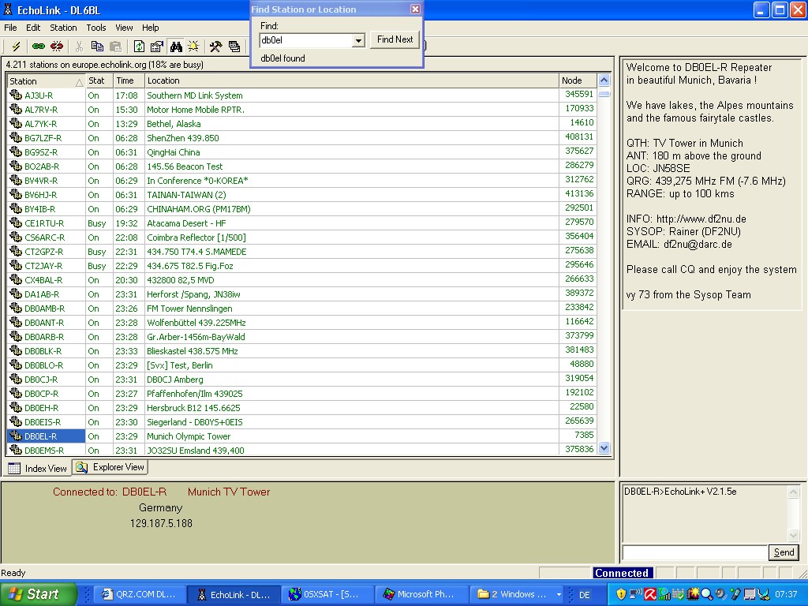Click the binoculars Find toolbar icon
The width and height of the screenshot is (808, 606).
coord(175,47)
